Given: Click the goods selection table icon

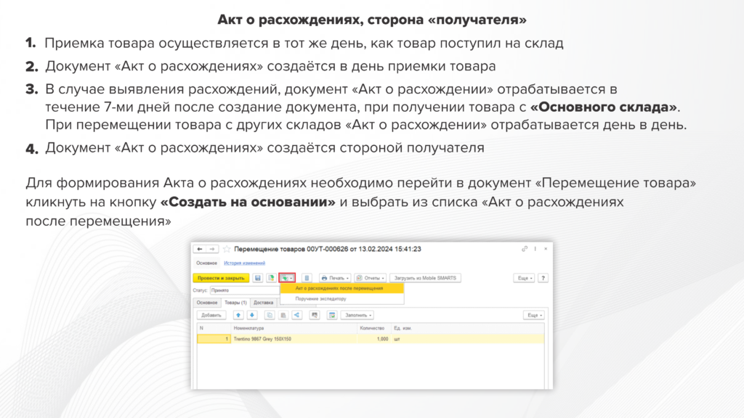Looking at the screenshot, I should pyautogui.click(x=331, y=315).
